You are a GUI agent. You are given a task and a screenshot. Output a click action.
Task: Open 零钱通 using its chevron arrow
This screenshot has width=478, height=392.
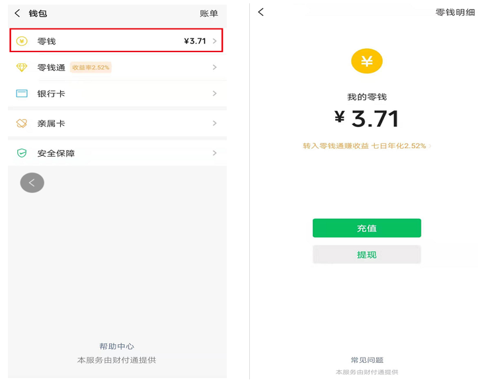point(215,67)
